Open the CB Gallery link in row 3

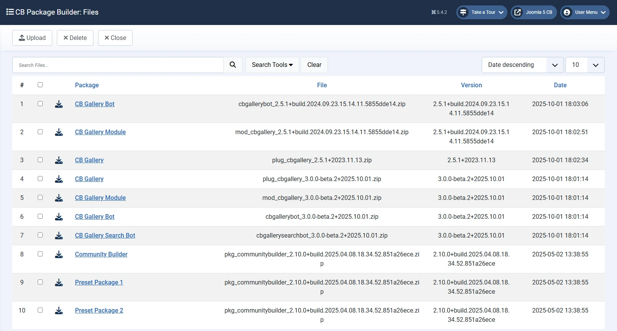[89, 160]
